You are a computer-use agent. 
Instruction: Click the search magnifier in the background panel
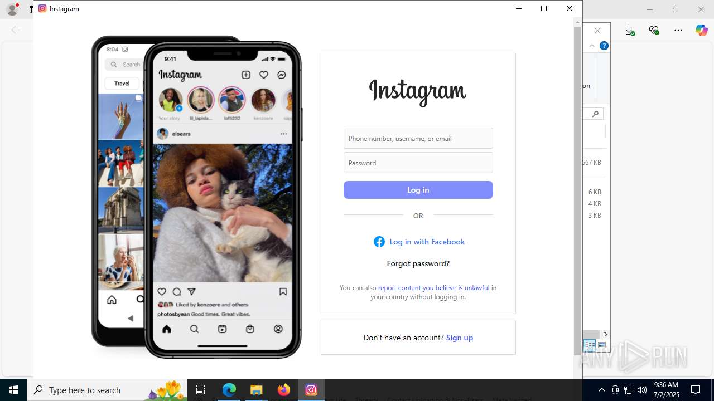tap(595, 114)
